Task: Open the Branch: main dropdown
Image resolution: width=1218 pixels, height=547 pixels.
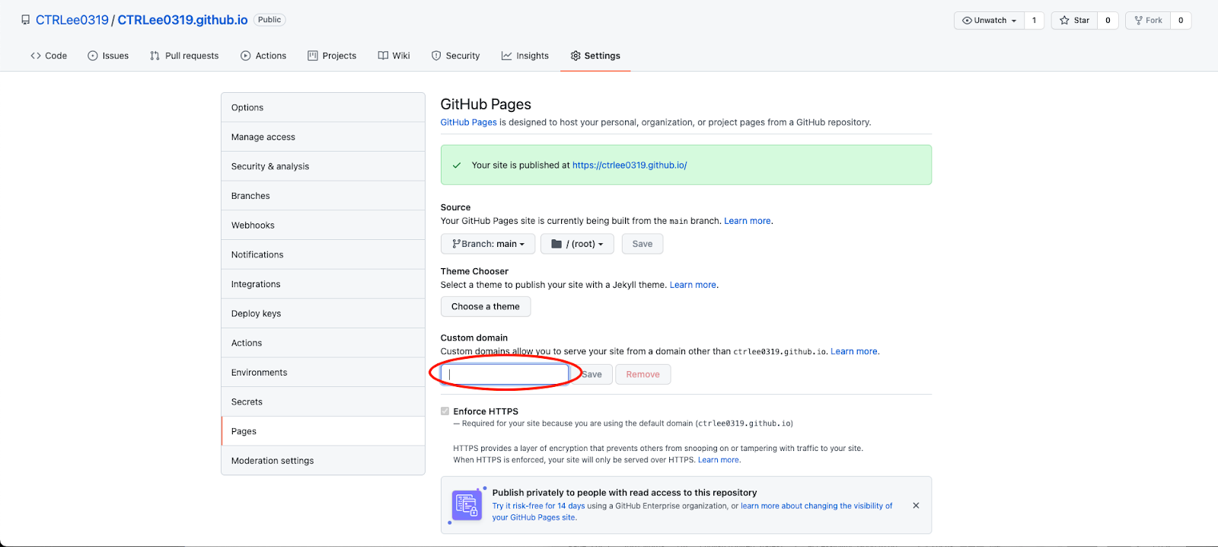Action: coord(488,244)
